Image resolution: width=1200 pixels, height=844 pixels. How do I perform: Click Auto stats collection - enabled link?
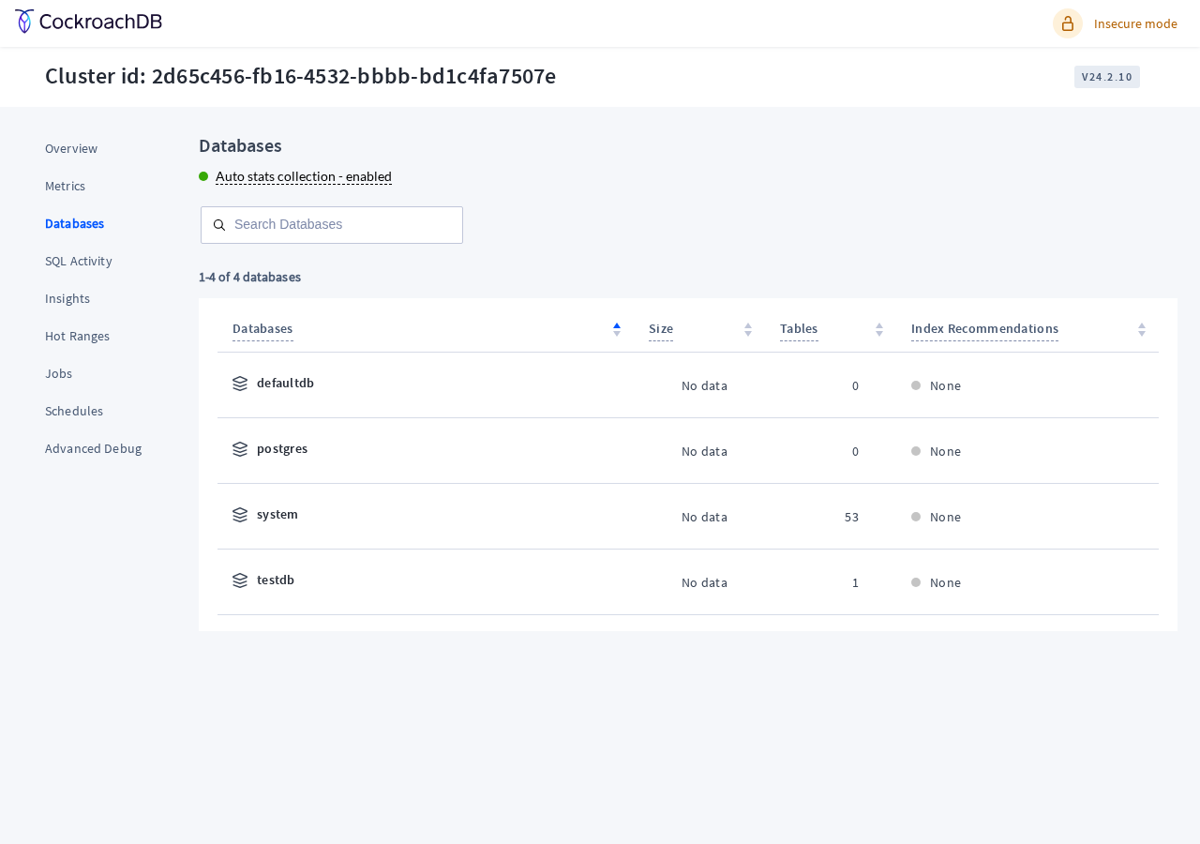pos(304,176)
